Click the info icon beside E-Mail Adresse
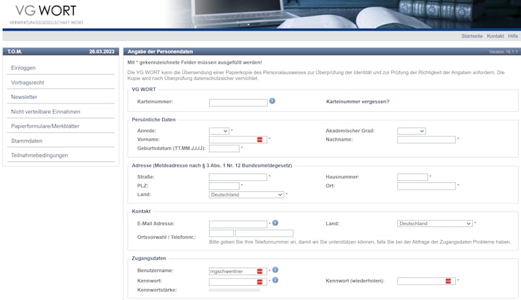Screen dimensions: 521x300 275,223
